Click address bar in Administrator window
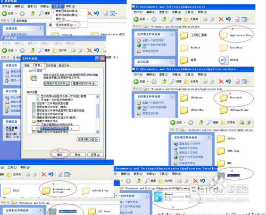Image resolution: width=266 pixels, height=215 pixels. coord(199,27)
